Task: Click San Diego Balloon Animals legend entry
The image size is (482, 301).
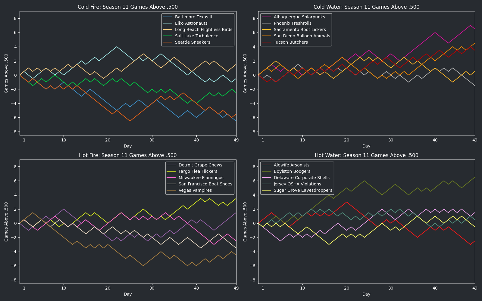Action: (x=302, y=36)
